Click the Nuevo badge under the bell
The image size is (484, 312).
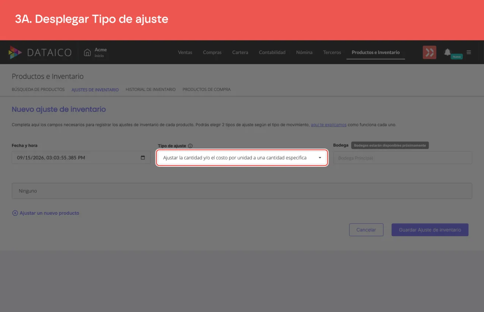pos(457,57)
